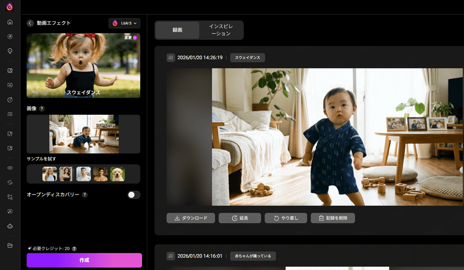Image resolution: width=464 pixels, height=270 pixels.
Task: Go back using the arrow beside 動画エフェクト
Action: [x=30, y=23]
